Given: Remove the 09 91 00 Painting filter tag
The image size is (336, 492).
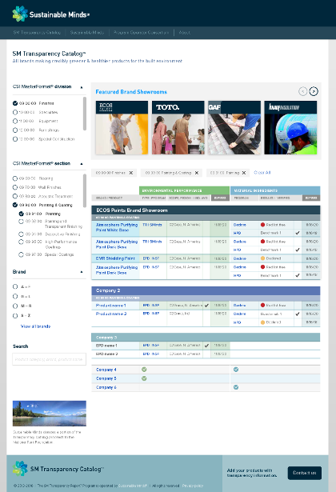Looking at the screenshot, I should point(244,173).
